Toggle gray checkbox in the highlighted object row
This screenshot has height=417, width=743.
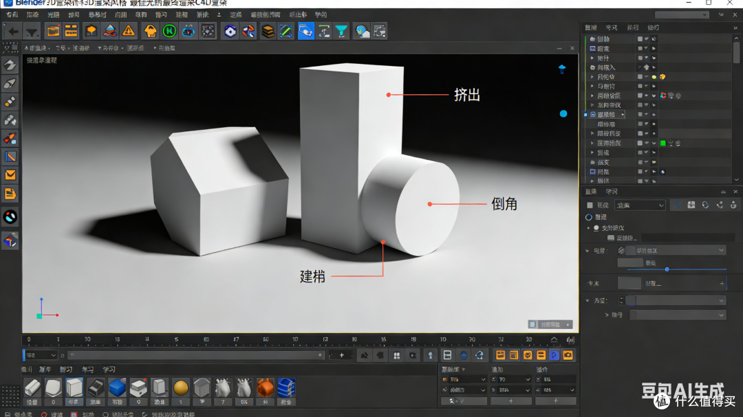click(640, 115)
